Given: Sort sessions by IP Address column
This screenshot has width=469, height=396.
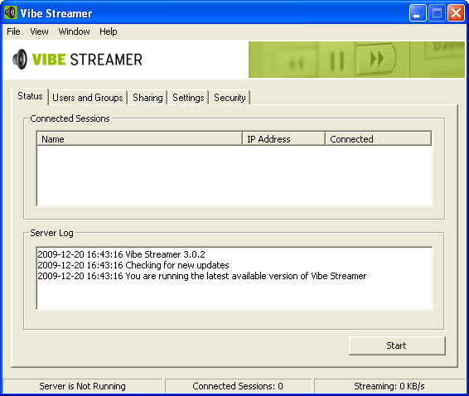Looking at the screenshot, I should click(x=283, y=139).
